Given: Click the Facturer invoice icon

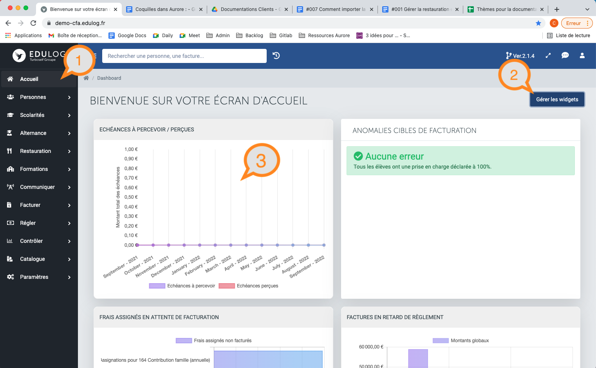Looking at the screenshot, I should [x=9, y=205].
